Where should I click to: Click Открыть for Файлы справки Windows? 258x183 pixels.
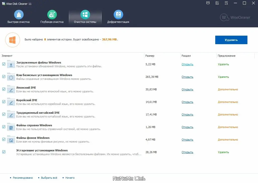(187, 127)
